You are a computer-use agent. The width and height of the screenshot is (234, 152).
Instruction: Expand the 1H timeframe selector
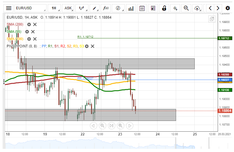tap(54, 8)
